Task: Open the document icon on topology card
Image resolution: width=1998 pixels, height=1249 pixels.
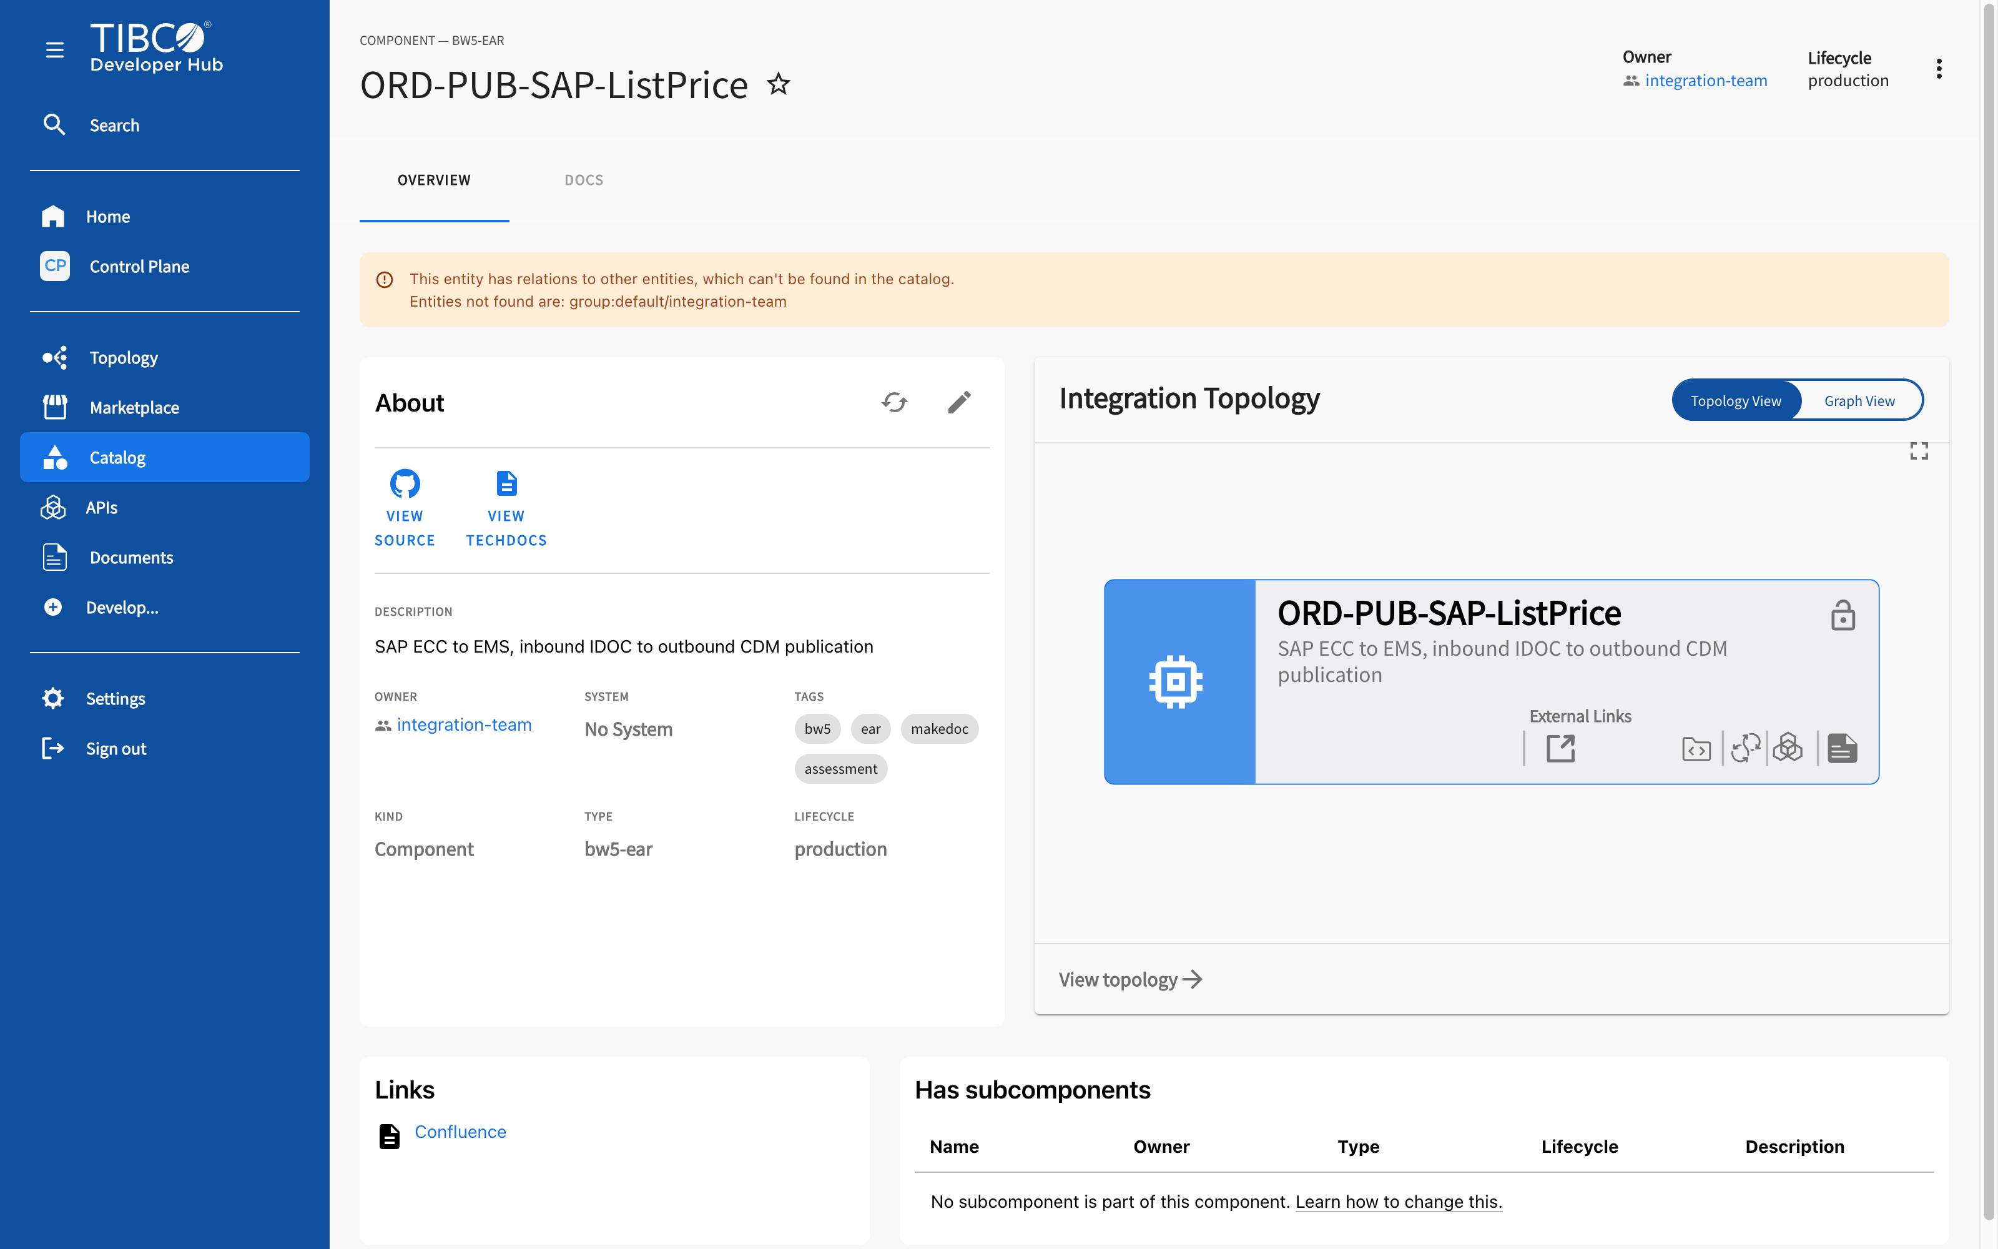Action: coord(1842,748)
